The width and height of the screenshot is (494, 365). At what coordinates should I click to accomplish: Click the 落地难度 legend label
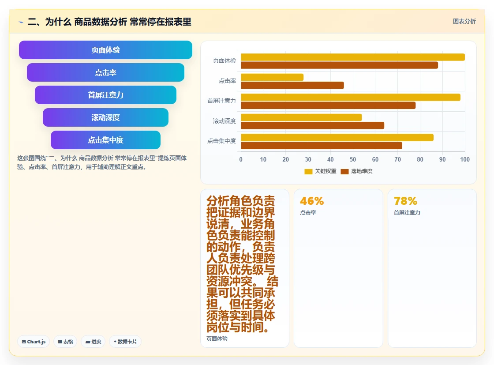point(362,171)
